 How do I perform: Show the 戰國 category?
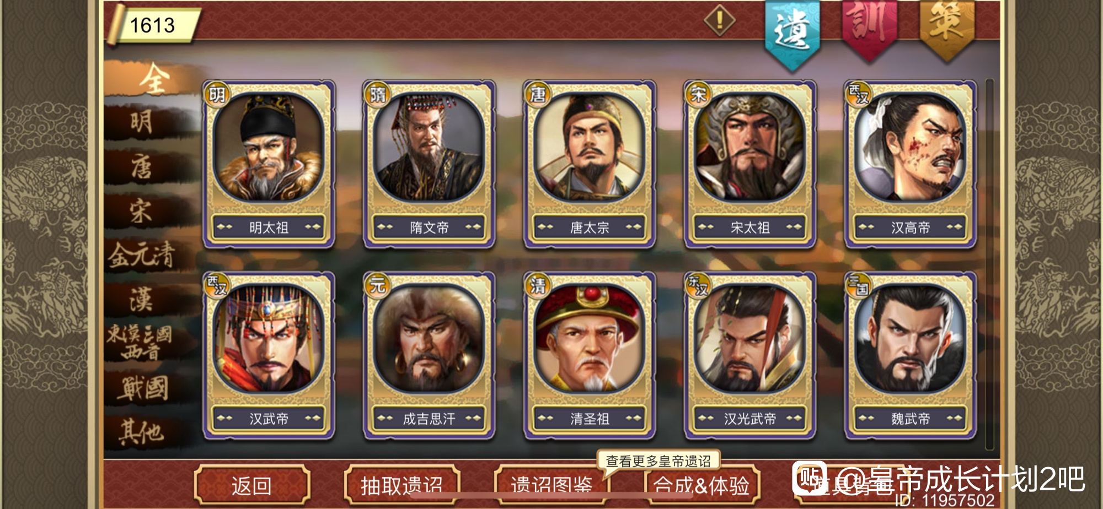pyautogui.click(x=142, y=388)
